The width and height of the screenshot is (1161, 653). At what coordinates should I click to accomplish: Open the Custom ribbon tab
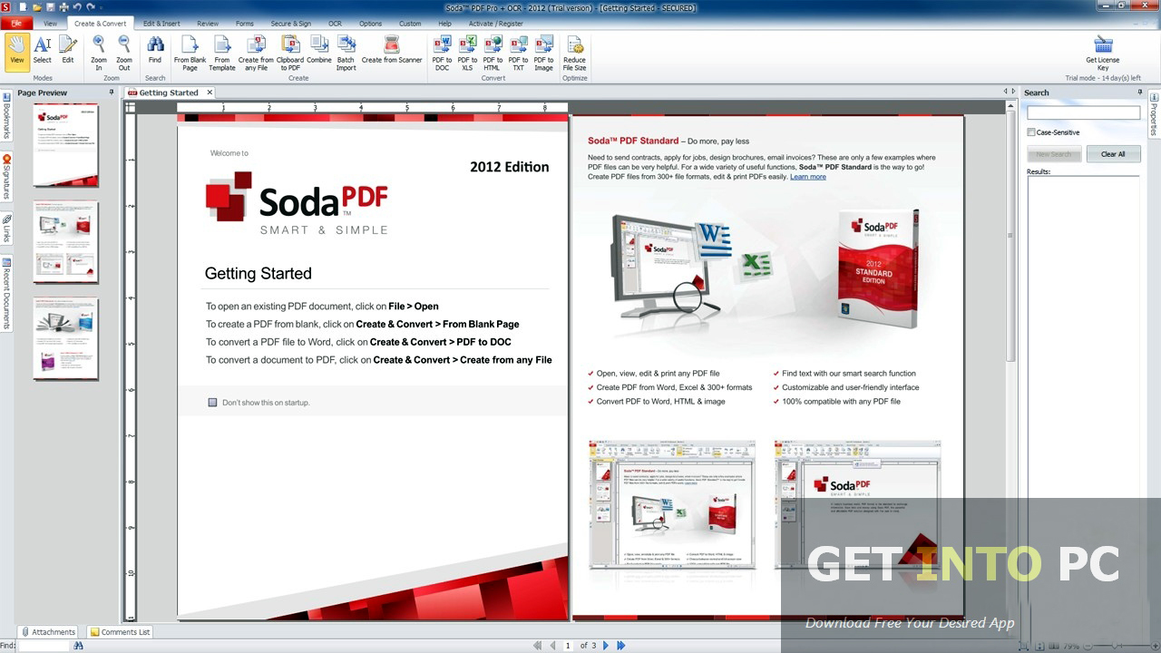tap(410, 23)
